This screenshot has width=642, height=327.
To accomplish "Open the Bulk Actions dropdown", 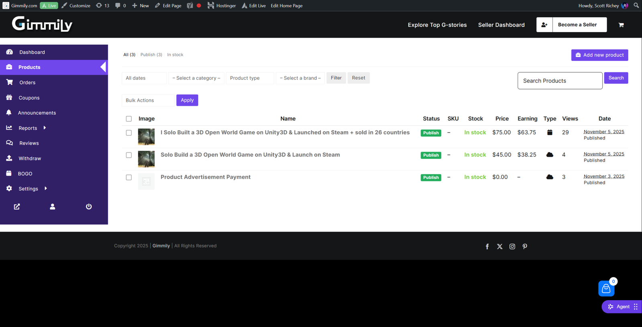I will pos(148,100).
